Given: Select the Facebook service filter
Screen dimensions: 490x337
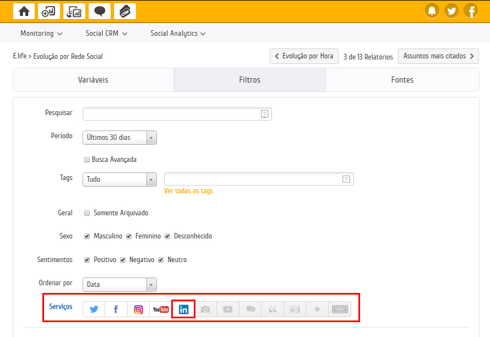Looking at the screenshot, I should (x=116, y=309).
